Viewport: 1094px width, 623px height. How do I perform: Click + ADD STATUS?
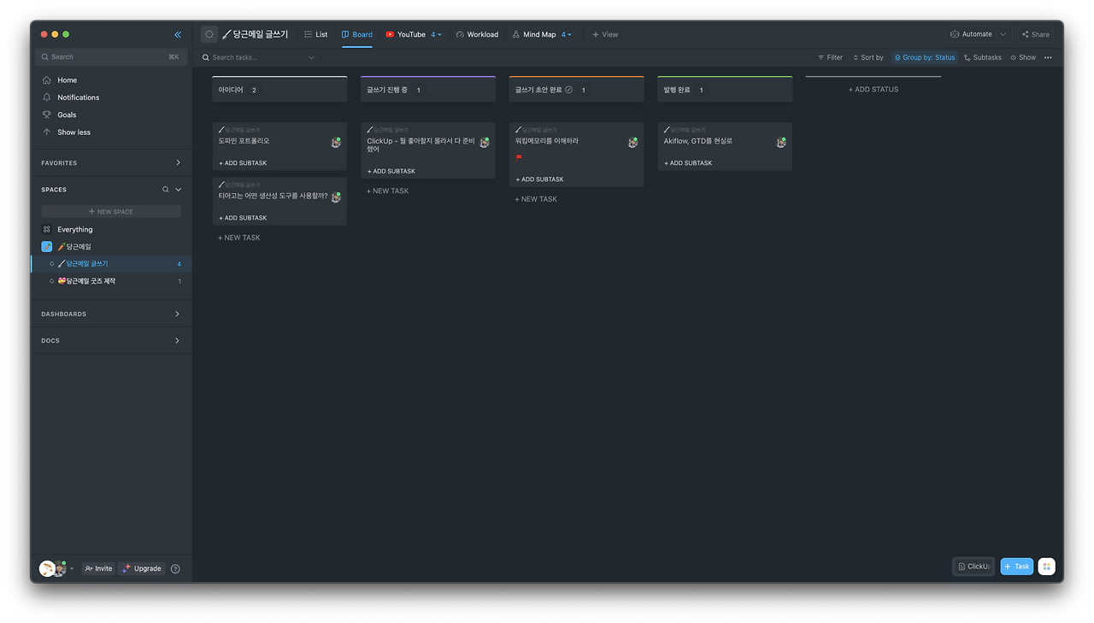(x=873, y=90)
